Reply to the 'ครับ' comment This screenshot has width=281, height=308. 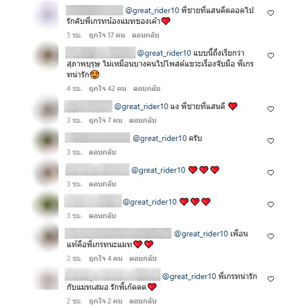[102, 152]
